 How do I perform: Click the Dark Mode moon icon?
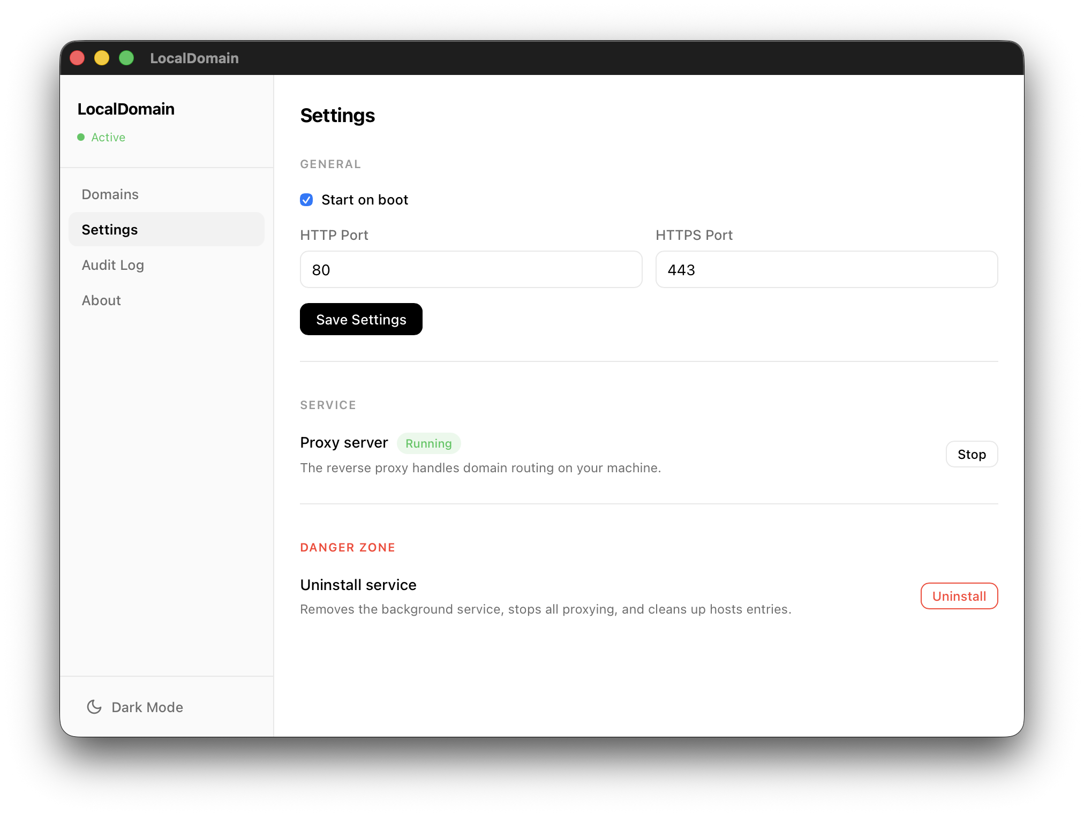(94, 707)
